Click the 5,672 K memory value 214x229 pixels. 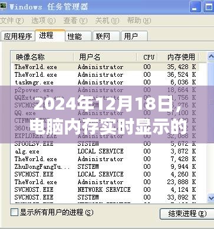183,143
